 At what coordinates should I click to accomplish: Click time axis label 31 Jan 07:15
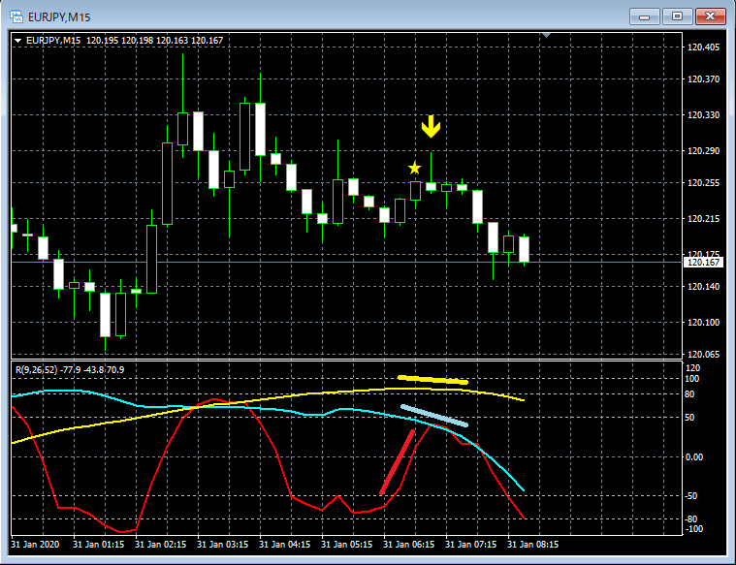pos(470,545)
